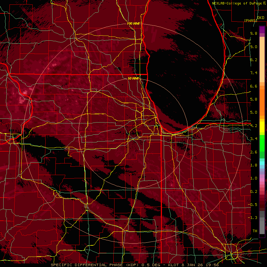Click the 5.0 legend value
Viewport: 267px width, 267px height.
pos(254,112)
